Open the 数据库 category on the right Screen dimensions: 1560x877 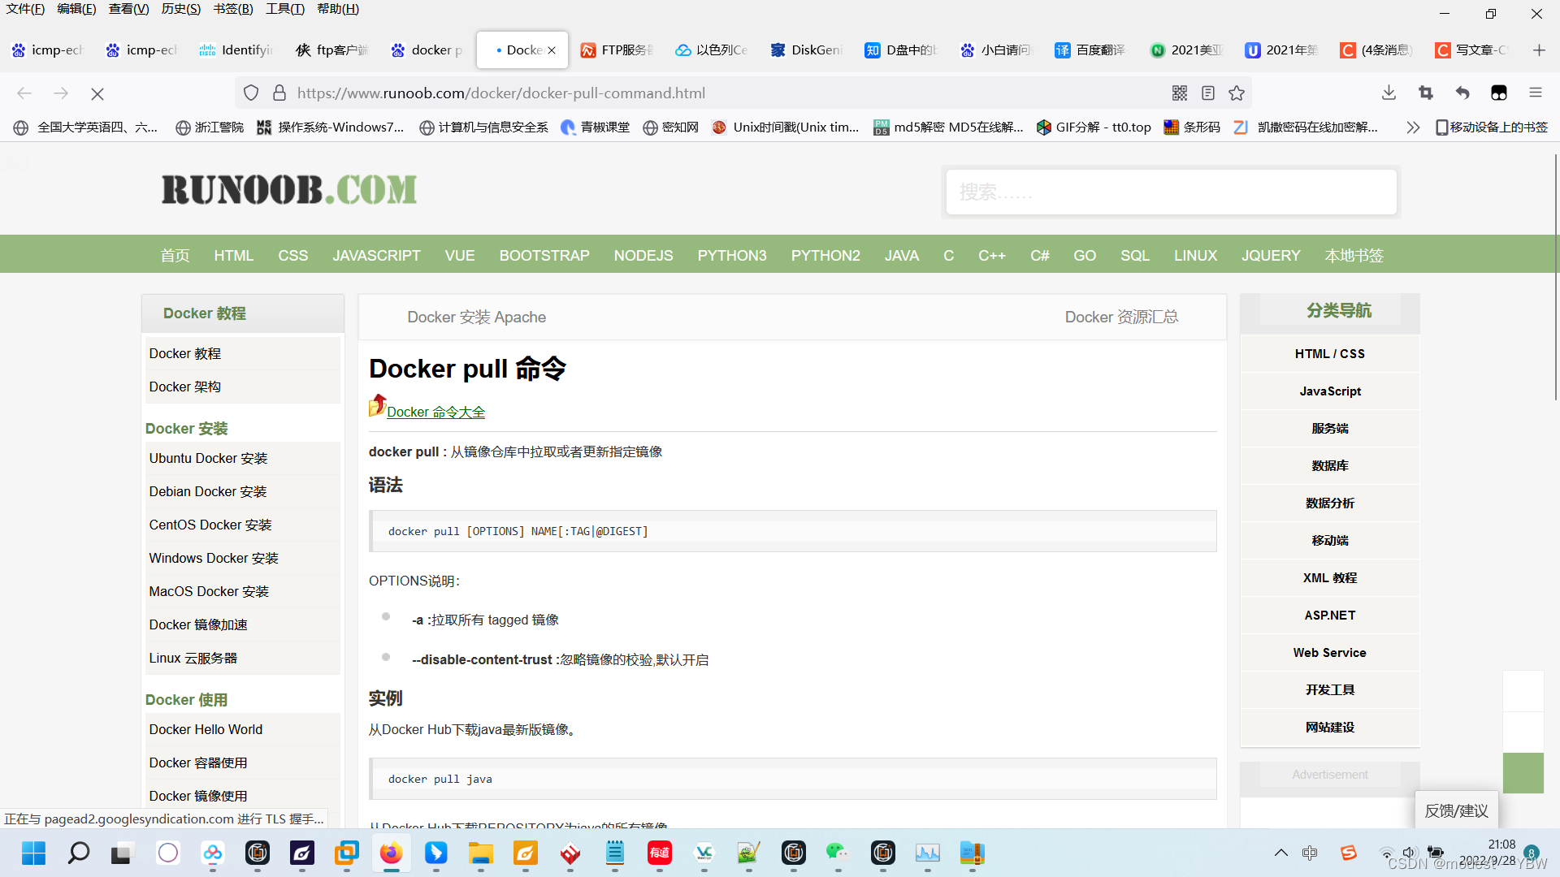[1330, 466]
